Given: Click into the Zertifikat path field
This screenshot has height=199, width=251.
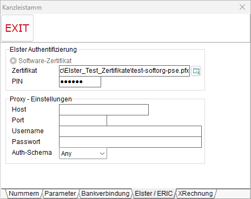Looking at the screenshot, I should point(124,71).
